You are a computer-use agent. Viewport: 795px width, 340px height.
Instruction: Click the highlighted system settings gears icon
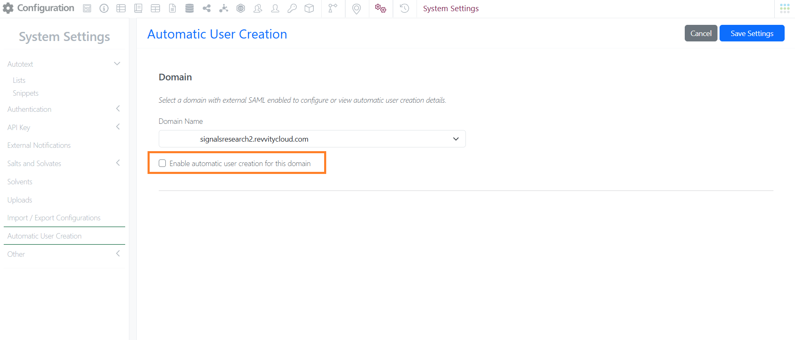click(x=381, y=8)
